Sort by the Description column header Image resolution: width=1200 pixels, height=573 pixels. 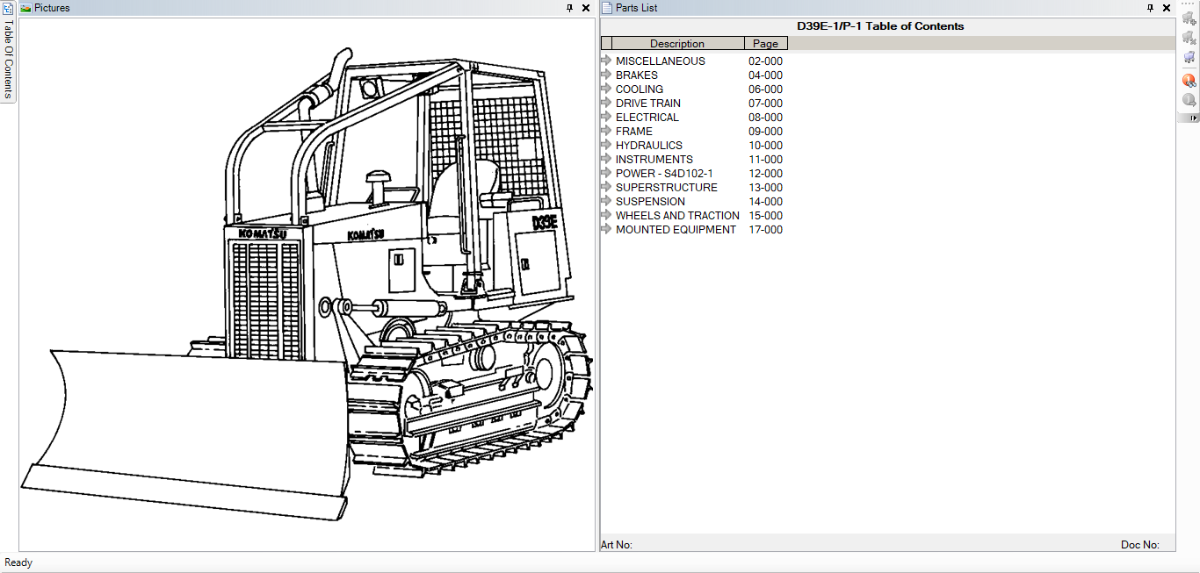(x=676, y=43)
